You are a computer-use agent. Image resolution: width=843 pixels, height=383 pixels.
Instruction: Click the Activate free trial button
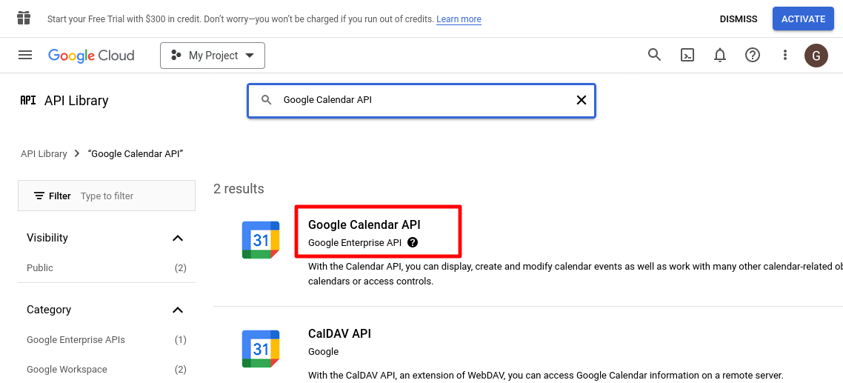click(803, 19)
